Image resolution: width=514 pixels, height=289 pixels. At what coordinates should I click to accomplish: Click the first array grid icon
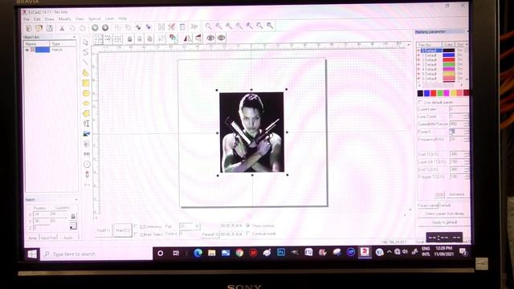(98, 39)
